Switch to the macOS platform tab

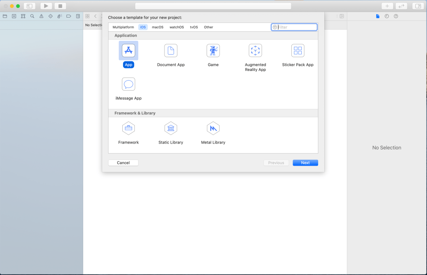(x=157, y=27)
